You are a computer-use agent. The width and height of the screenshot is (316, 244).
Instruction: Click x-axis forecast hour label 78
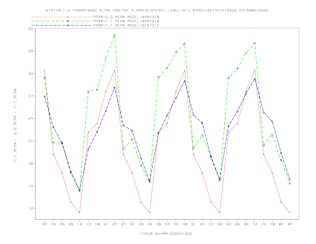click(x=272, y=224)
